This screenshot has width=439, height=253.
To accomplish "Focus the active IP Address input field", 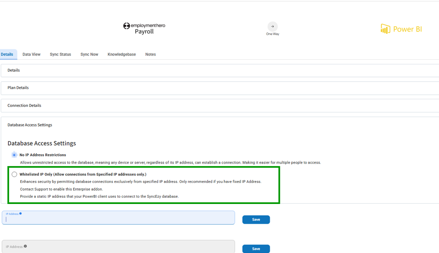I will coord(118,218).
